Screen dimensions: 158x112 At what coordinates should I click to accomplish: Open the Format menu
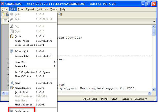tap(30, 9)
